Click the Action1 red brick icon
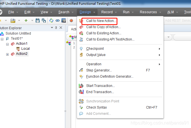Screen dimensions: 191x128 pos(13,44)
